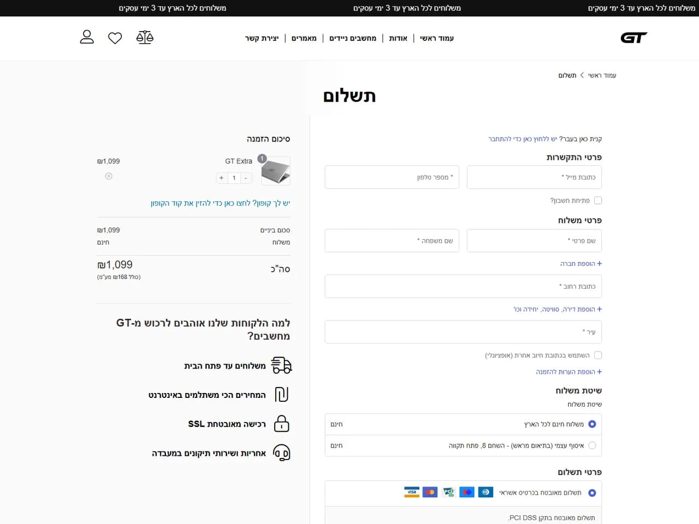Remove GT Extra from order with X icon
Image resolution: width=699 pixels, height=524 pixels.
[x=109, y=176]
